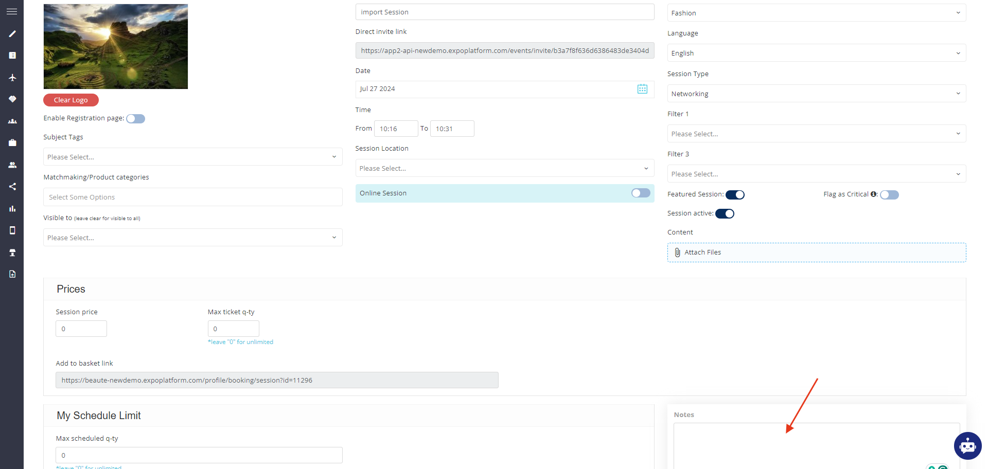Click the two-person users sidebar icon
The image size is (988, 469).
point(12,165)
